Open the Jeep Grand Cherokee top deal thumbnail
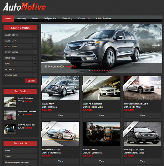 [x=10, y=116]
